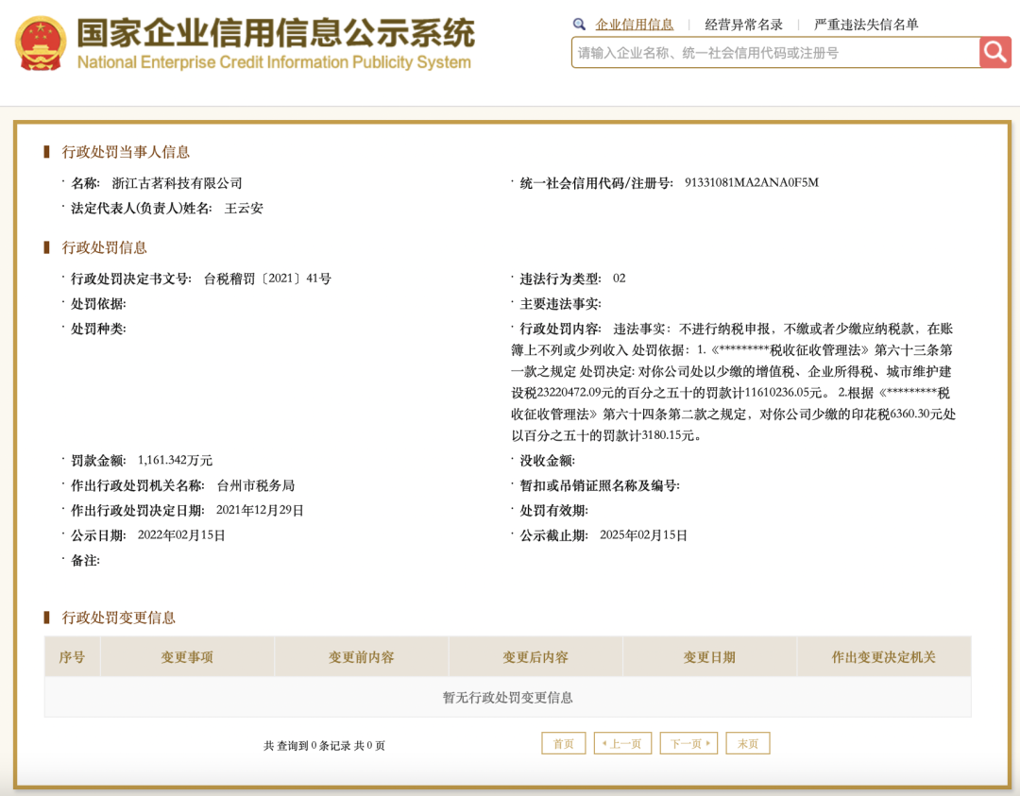
Task: Click the 备注 label
Action: pyautogui.click(x=85, y=561)
